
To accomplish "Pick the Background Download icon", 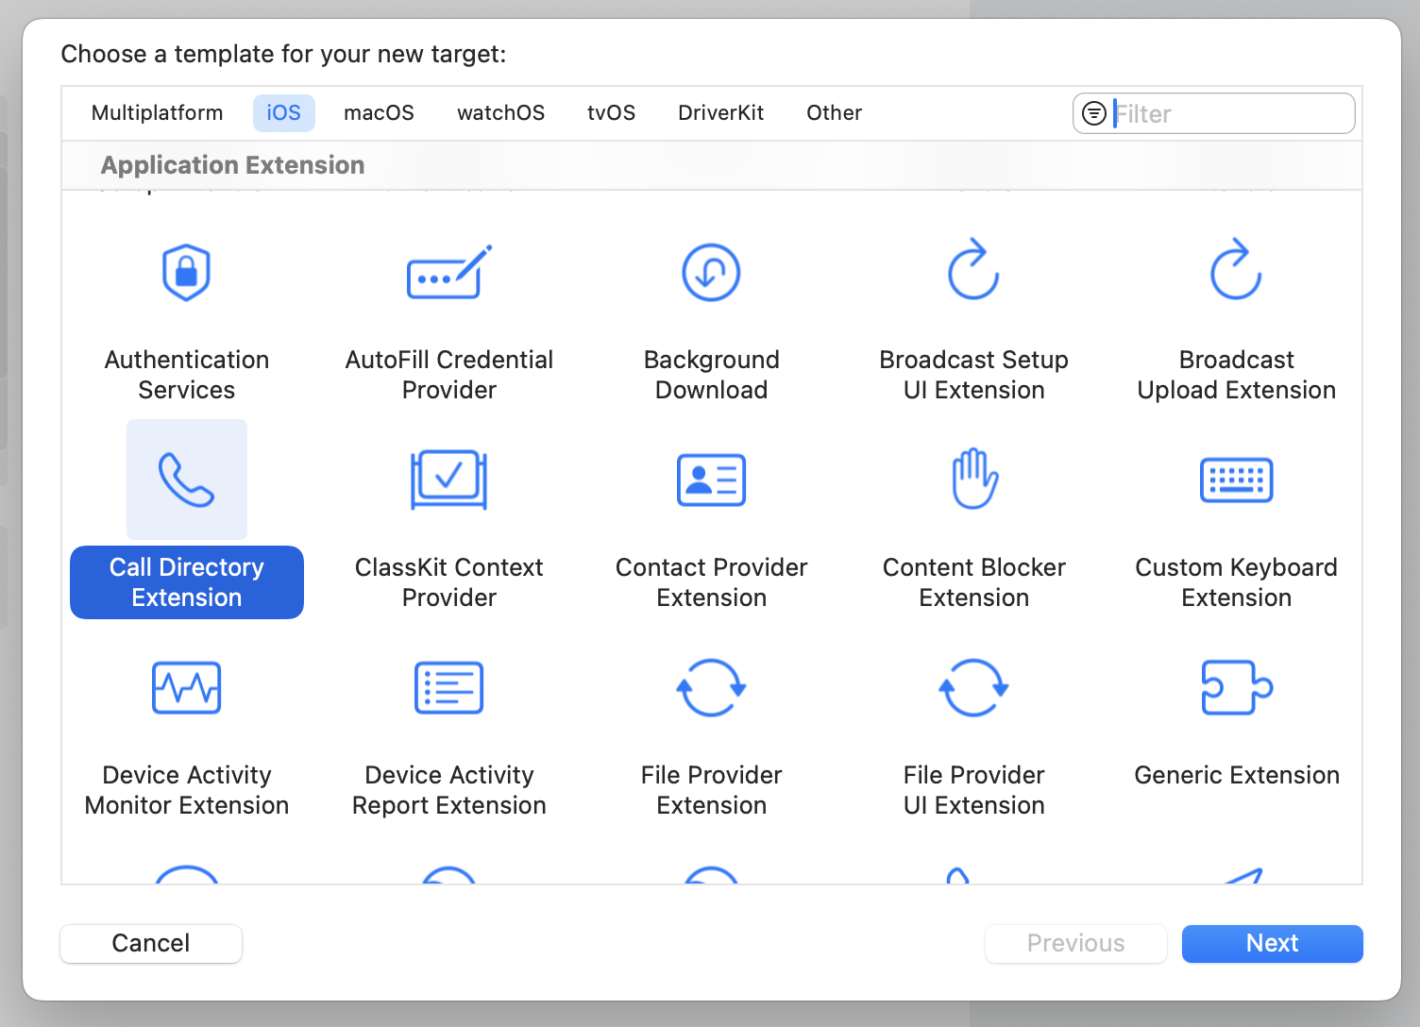I will [711, 272].
